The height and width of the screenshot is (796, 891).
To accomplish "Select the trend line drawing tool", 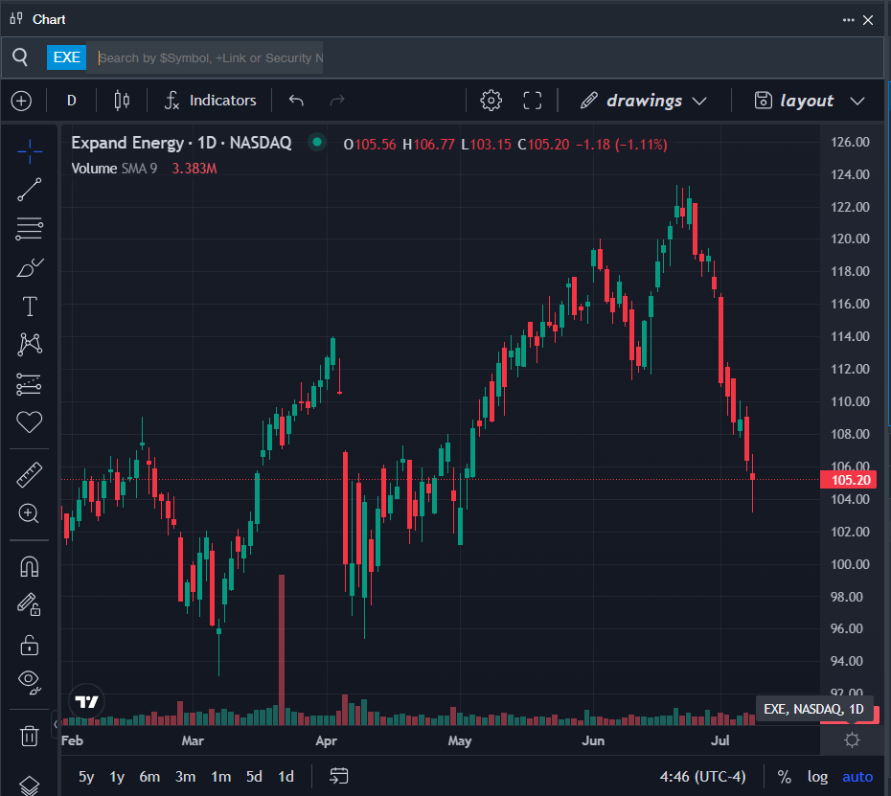I will coord(30,190).
